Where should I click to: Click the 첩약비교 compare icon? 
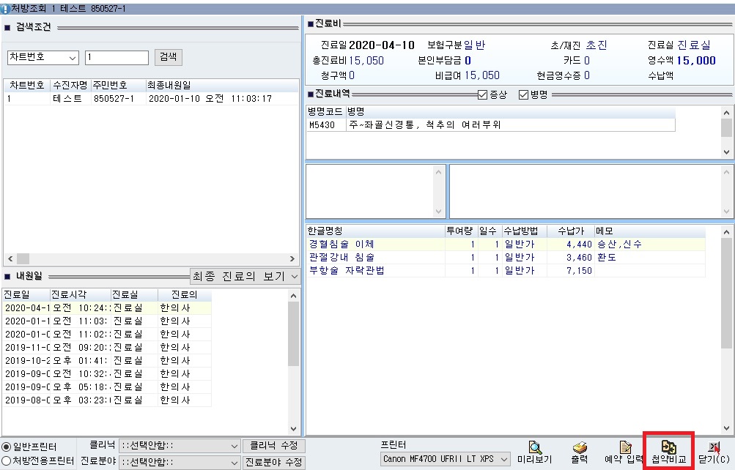pos(668,447)
